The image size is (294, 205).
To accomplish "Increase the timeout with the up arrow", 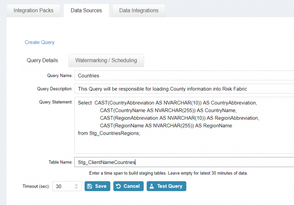I will 76,184.
